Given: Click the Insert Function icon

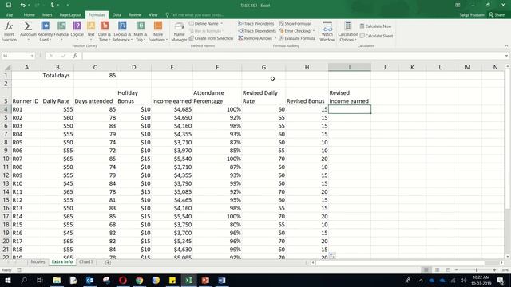Looking at the screenshot, I should pos(9,31).
